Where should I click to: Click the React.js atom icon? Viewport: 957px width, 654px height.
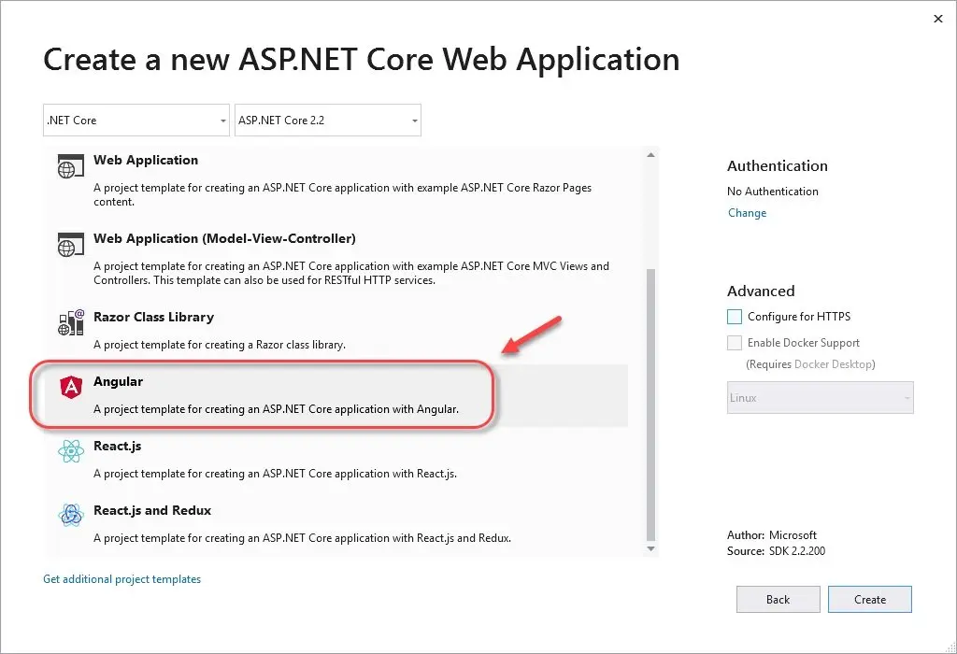point(71,451)
